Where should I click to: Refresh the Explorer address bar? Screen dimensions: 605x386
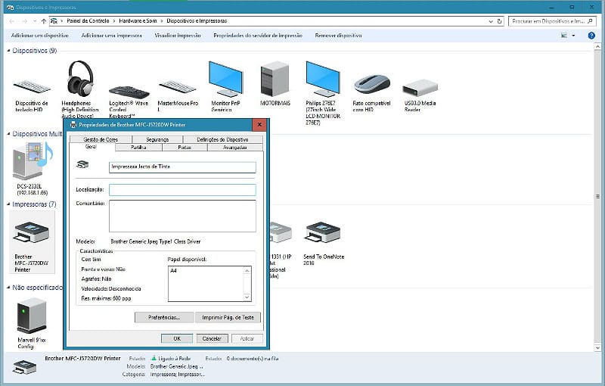coord(499,21)
